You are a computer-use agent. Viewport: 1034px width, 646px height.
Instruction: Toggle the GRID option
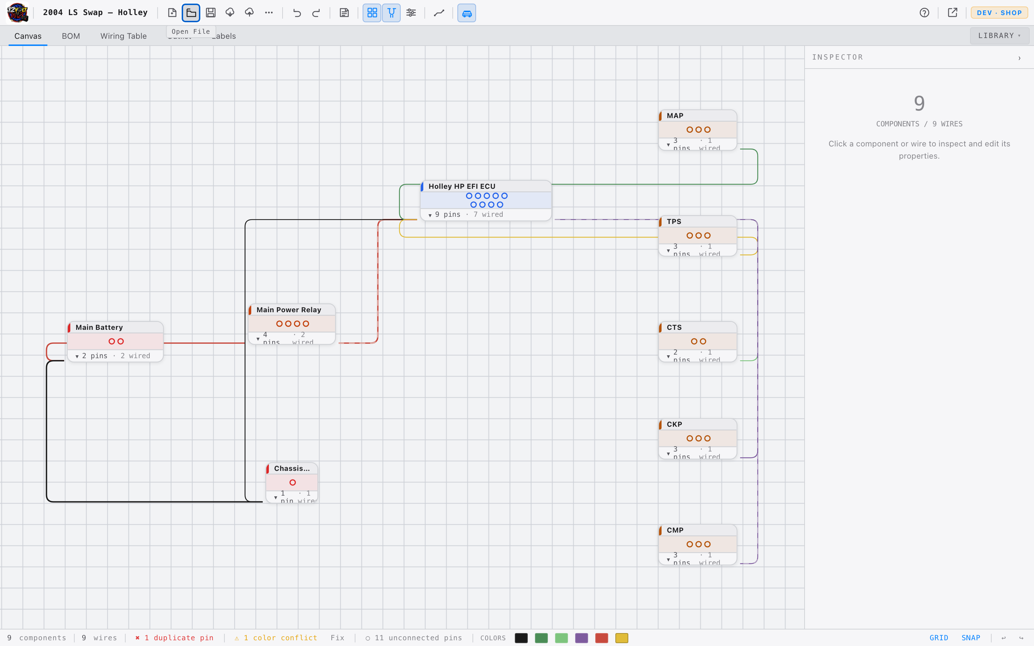939,637
